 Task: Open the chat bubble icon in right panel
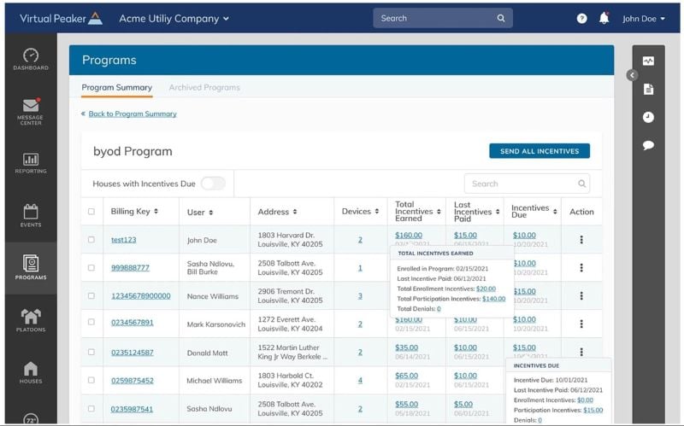click(x=648, y=145)
